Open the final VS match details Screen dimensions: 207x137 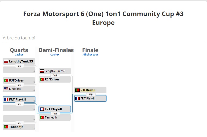(91, 94)
